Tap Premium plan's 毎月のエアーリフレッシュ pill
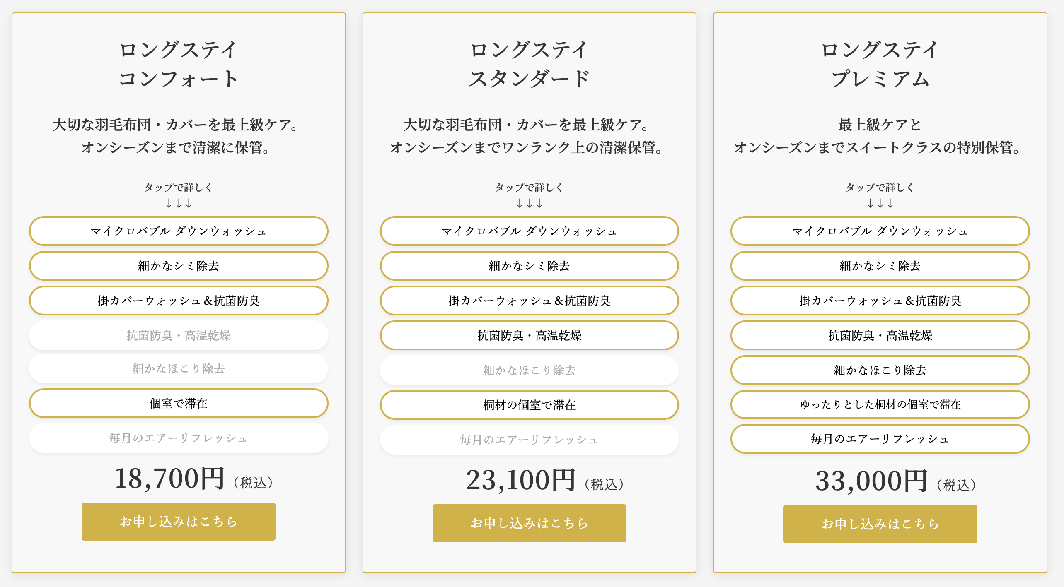This screenshot has width=1064, height=587. 880,439
